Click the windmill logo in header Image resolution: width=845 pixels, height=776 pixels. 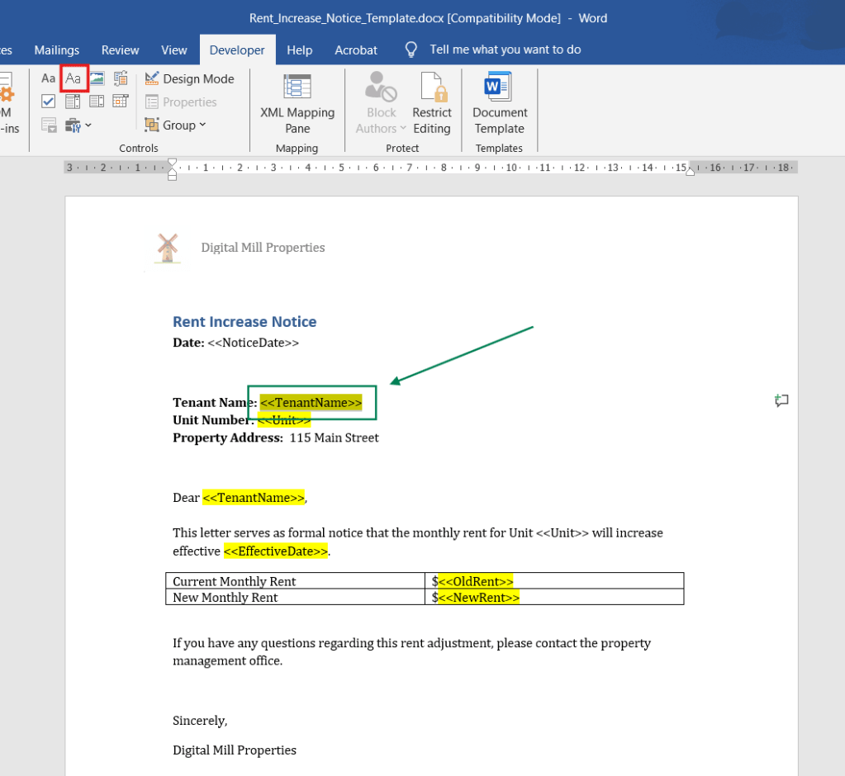pos(168,248)
